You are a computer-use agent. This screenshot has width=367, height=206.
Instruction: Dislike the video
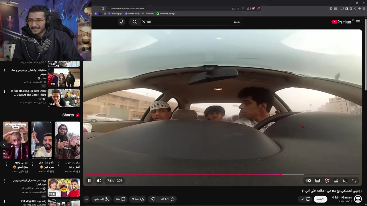coord(153,199)
